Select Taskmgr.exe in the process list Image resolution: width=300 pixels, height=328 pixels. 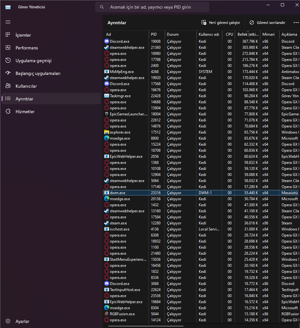(201, 96)
